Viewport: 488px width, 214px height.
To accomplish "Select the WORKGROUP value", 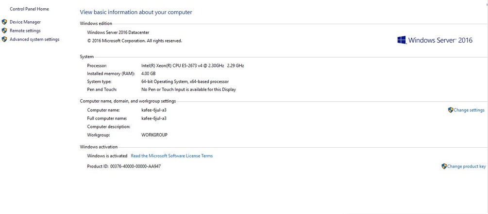I will click(x=154, y=135).
